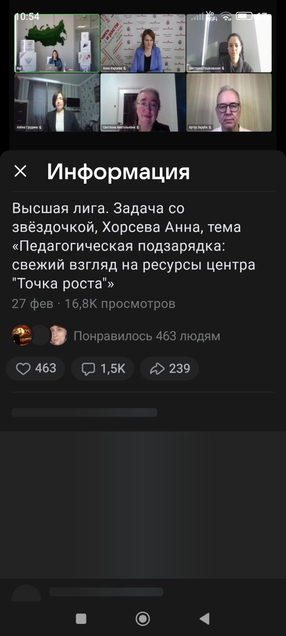The image size is (286, 636).
Task: Share video using arrow icon
Action: (170, 368)
